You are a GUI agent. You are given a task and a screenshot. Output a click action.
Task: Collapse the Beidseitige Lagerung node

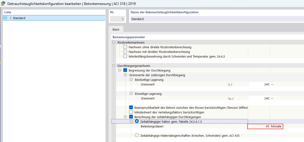131,80
